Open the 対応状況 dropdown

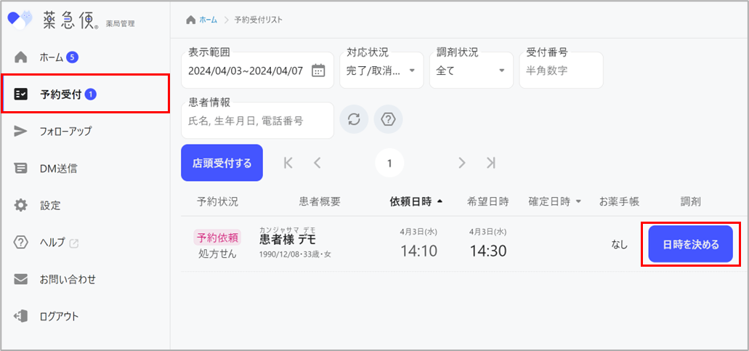point(381,70)
